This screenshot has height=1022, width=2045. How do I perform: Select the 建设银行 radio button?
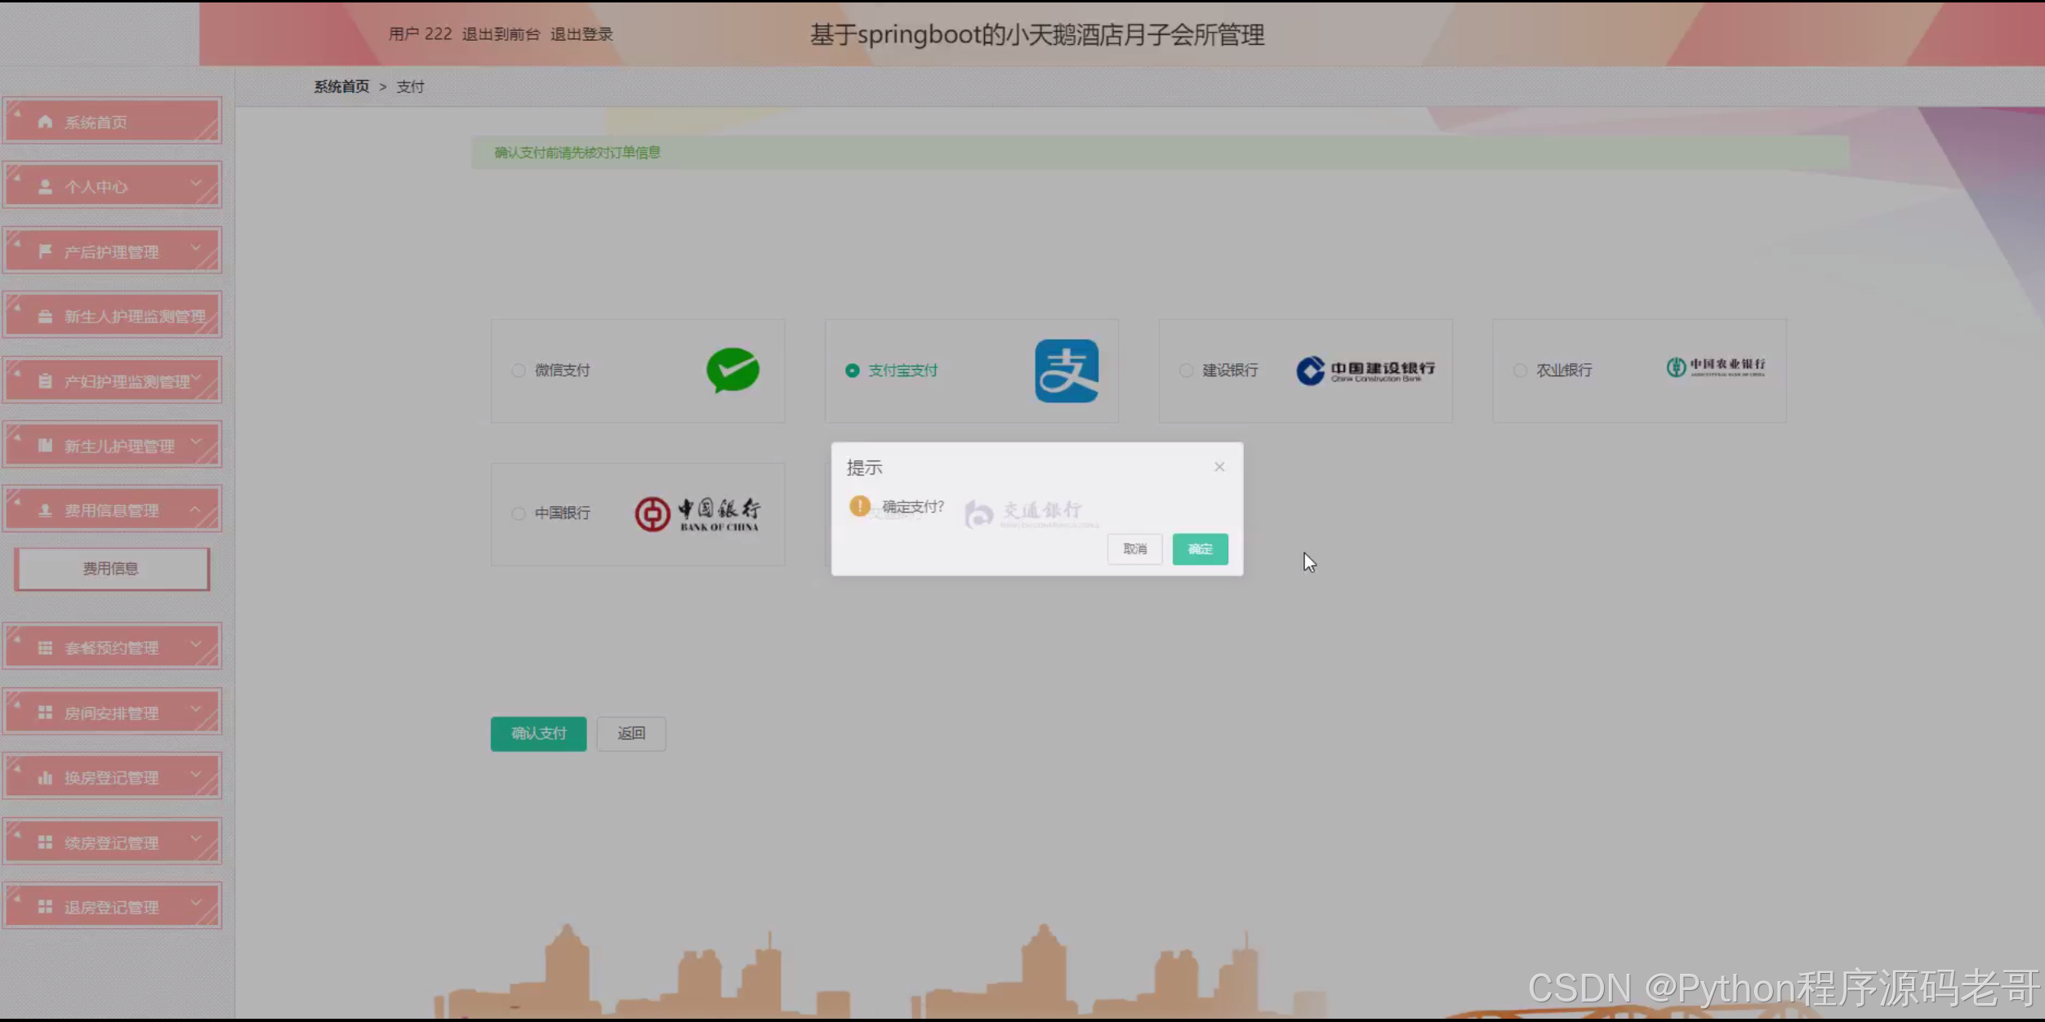click(1186, 371)
